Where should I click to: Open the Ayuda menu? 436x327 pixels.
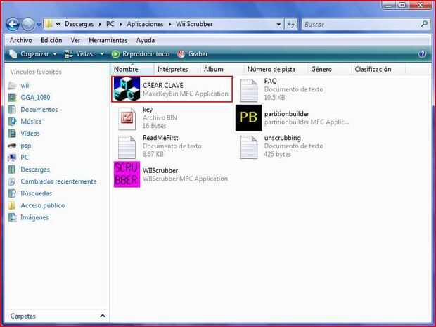(146, 40)
